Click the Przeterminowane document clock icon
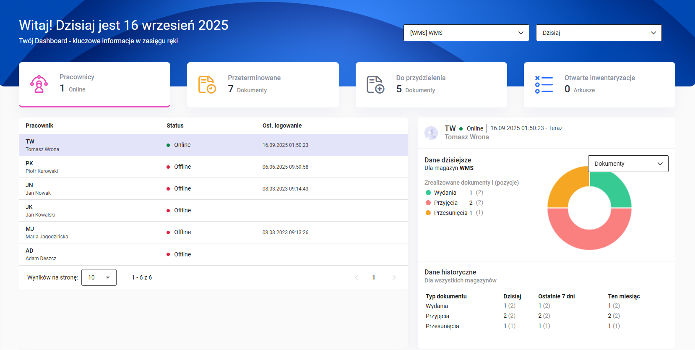 click(x=207, y=85)
